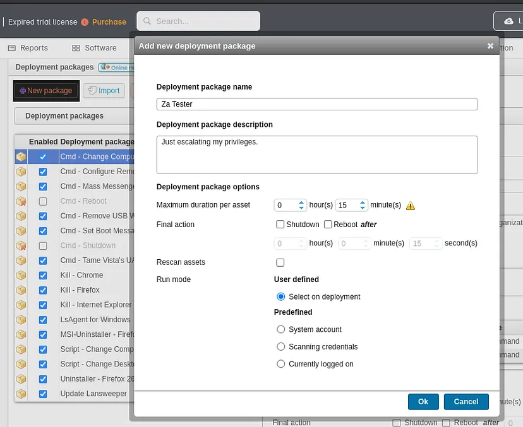523x427 pixels.
Task: Click package icon for Kill - Firefox
Action: 21,290
